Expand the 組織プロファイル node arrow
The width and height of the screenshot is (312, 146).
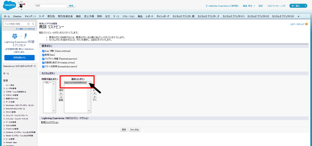click(x=4, y=99)
